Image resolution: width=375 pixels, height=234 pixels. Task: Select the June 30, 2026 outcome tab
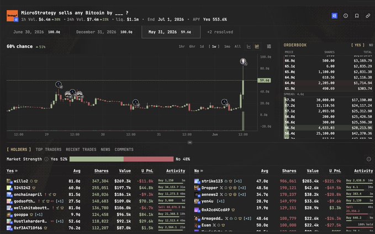[36, 32]
